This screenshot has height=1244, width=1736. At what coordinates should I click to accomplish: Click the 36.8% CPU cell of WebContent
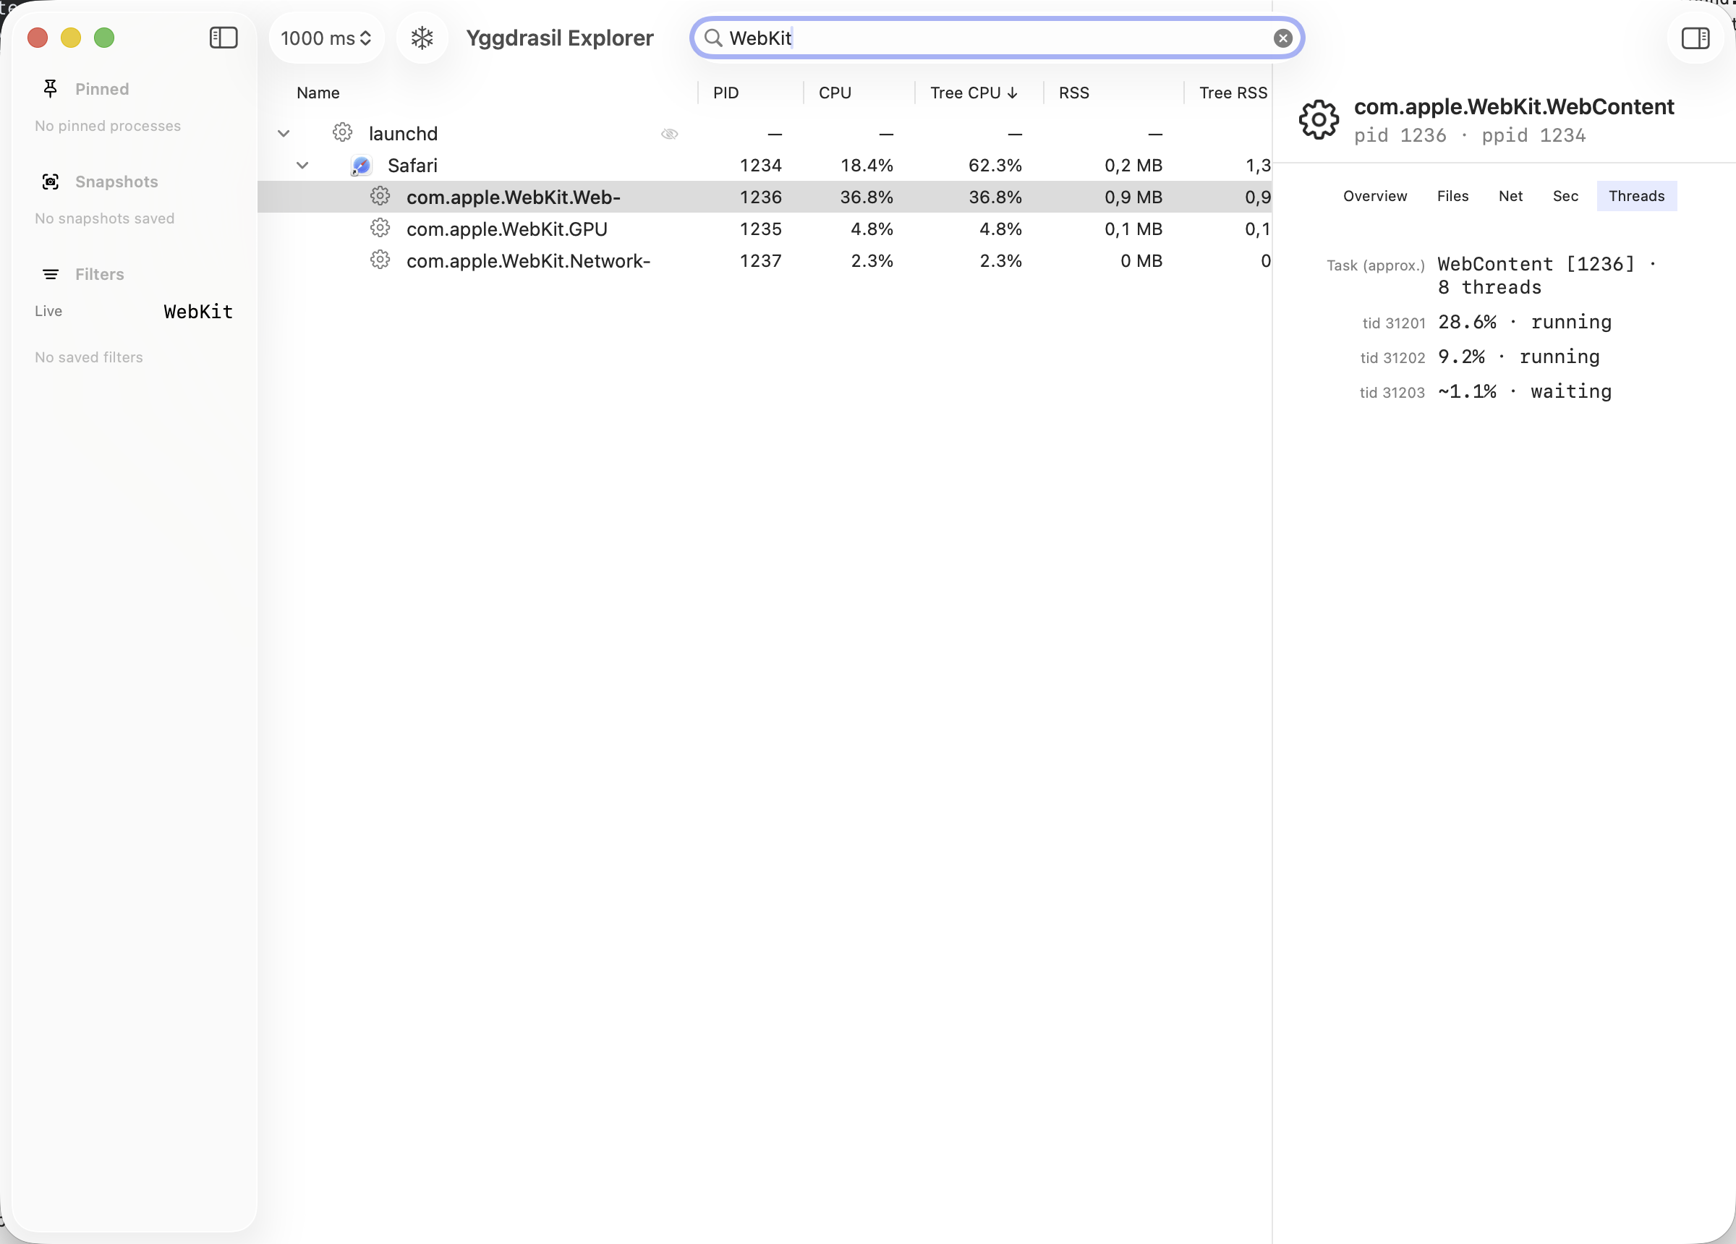pyautogui.click(x=867, y=197)
